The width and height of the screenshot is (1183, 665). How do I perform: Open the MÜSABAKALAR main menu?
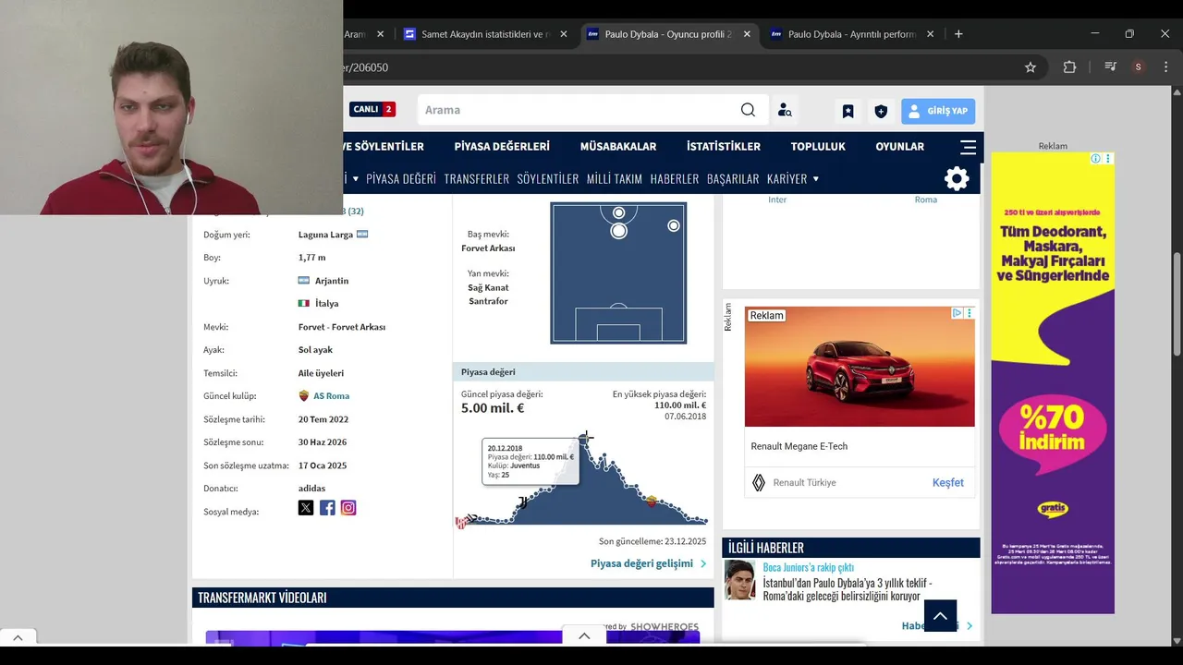[618, 146]
